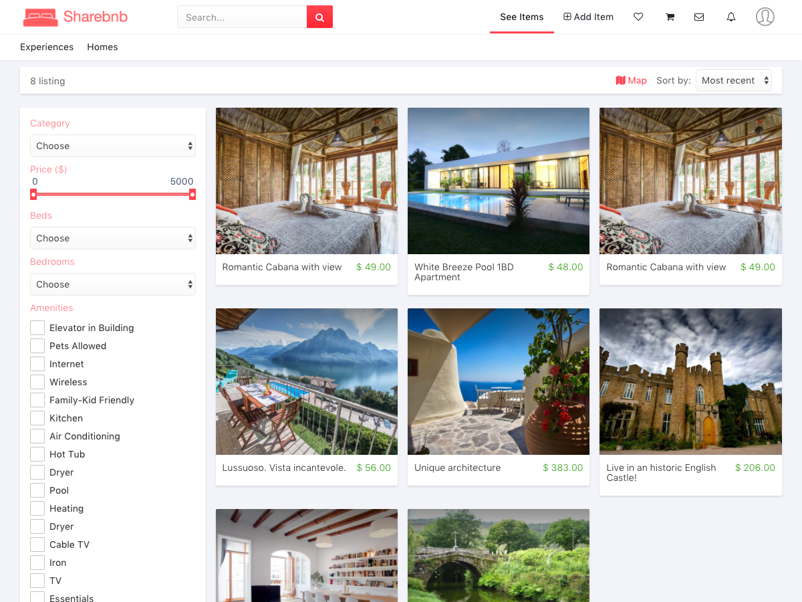Click the $ 48.00 price

[565, 267]
